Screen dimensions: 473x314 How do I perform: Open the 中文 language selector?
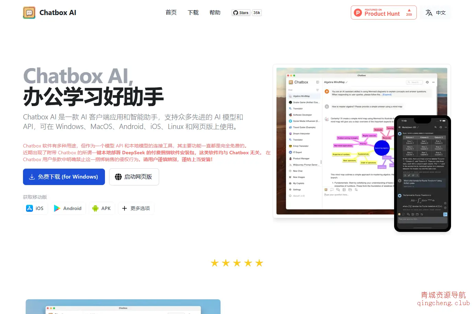click(x=436, y=12)
